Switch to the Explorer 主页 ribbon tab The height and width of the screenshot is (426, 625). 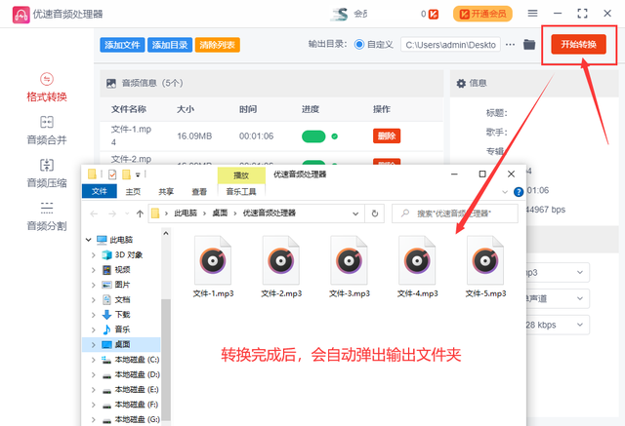coord(133,192)
